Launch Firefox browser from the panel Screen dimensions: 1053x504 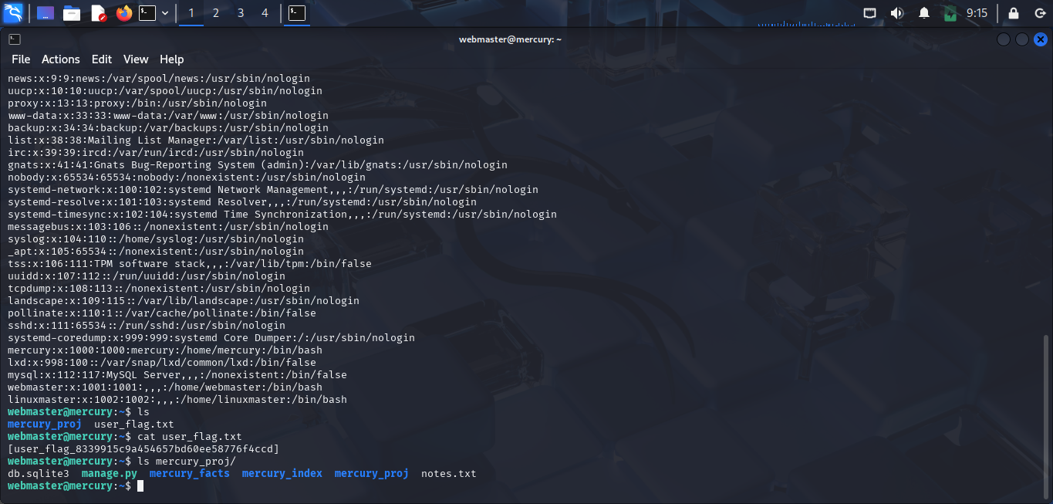[x=123, y=13]
